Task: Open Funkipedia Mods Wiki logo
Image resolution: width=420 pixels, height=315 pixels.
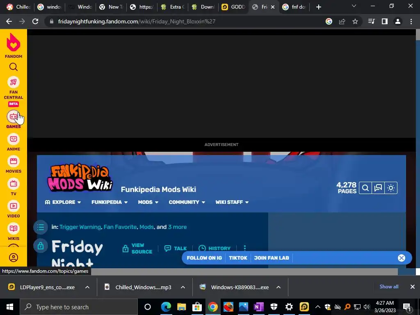Action: 80,177
